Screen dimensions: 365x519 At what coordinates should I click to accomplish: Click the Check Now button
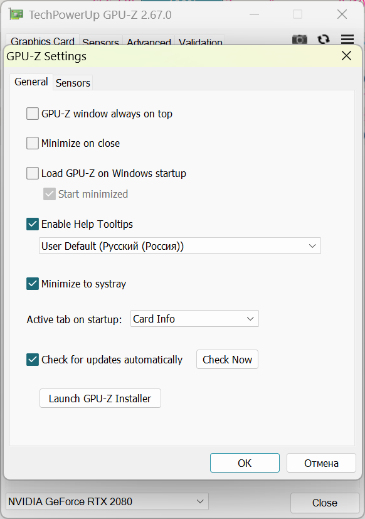pos(227,360)
